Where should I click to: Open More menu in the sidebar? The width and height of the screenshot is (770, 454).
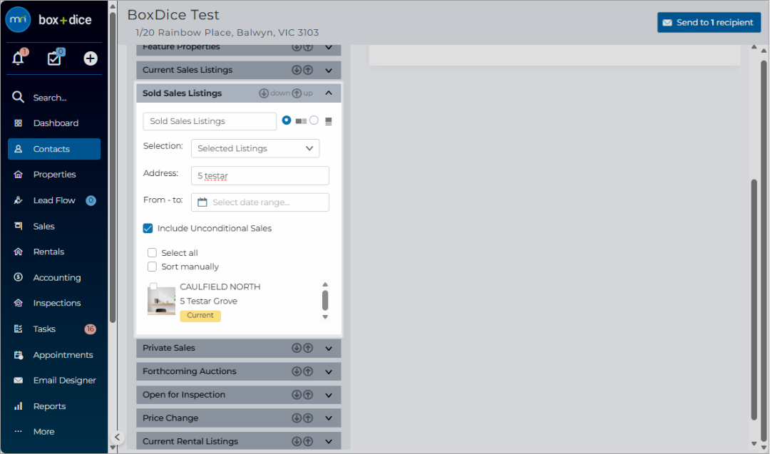click(54, 431)
